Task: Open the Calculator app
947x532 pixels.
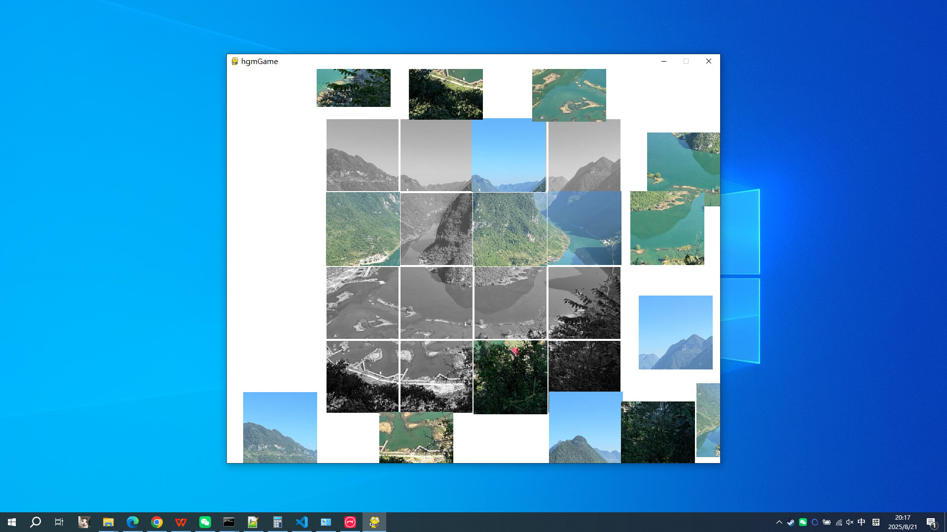Action: pos(278,522)
